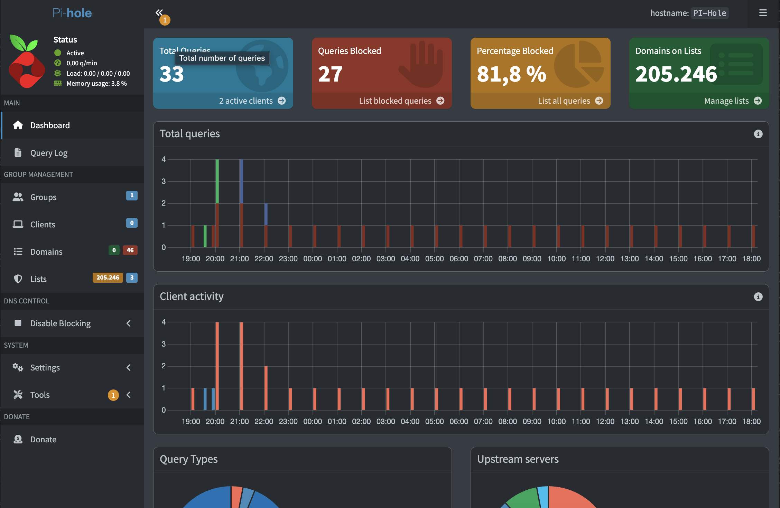
Task: Open the hamburger menu at top right
Action: pyautogui.click(x=763, y=13)
